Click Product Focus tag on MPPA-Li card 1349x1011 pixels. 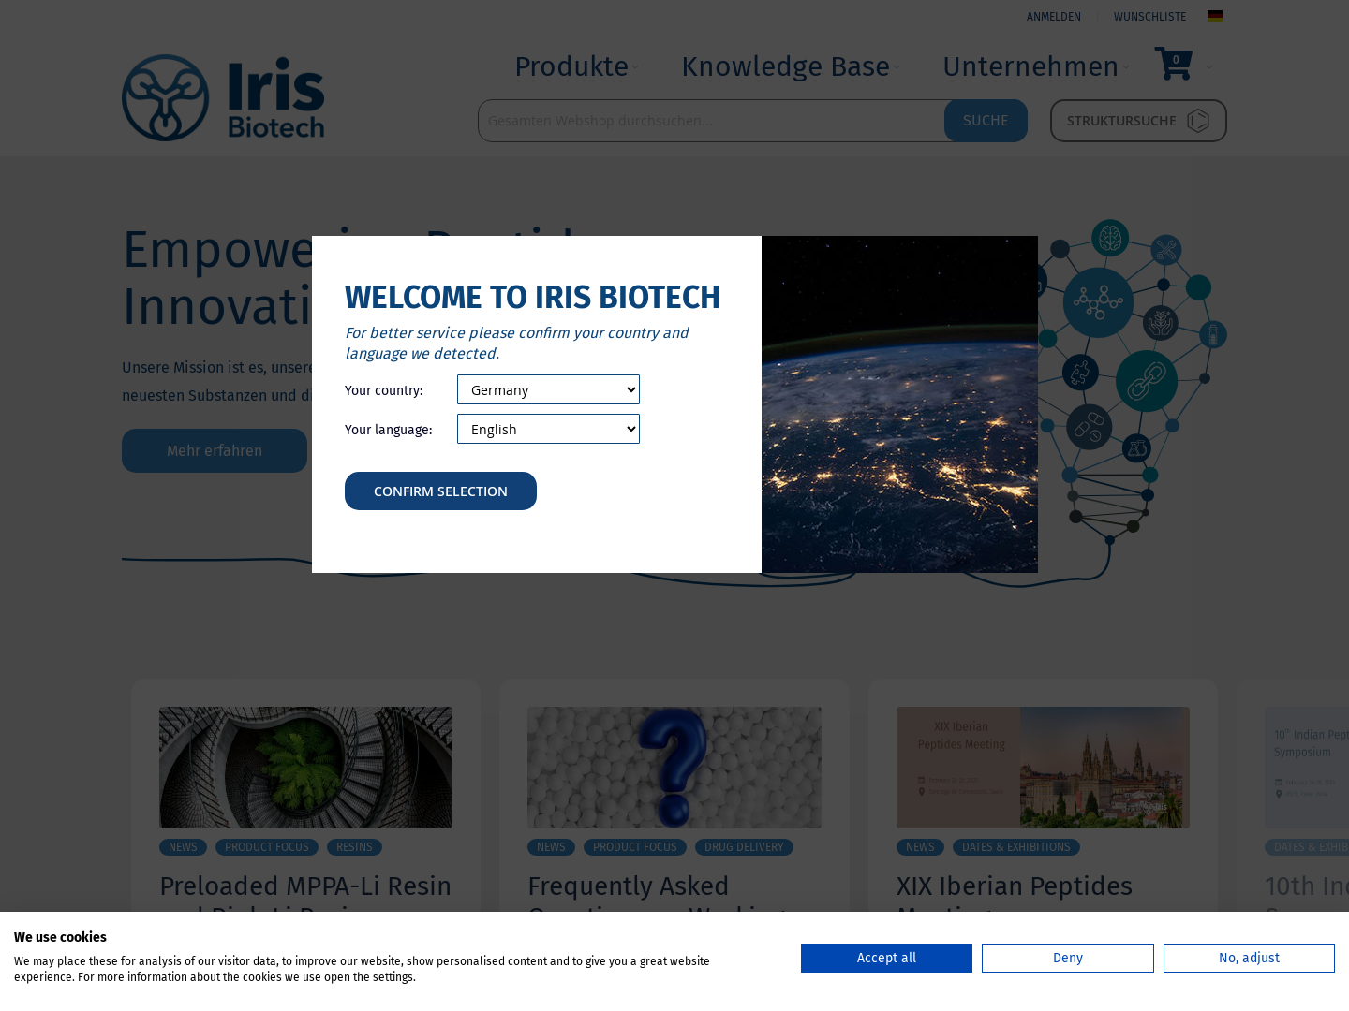click(267, 847)
